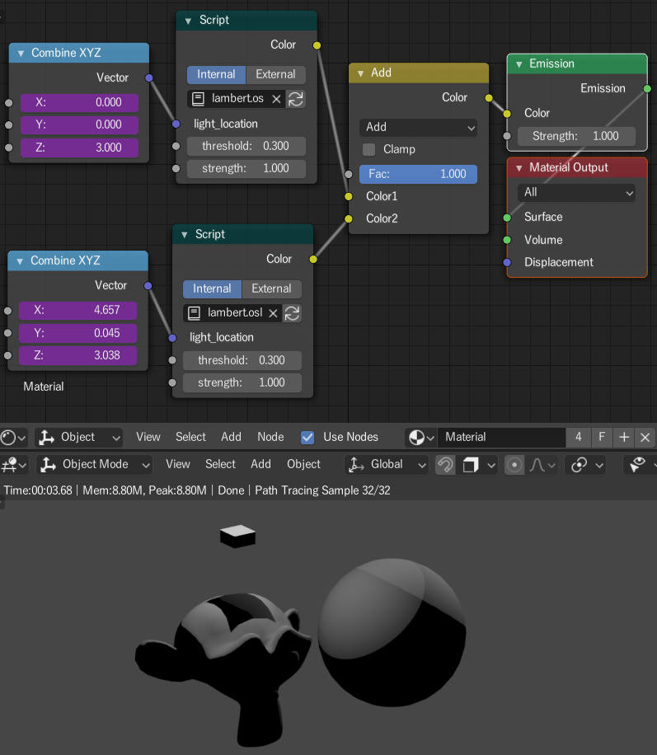Open the object visibility filter icon
Viewport: 657px width, 755px height.
(x=641, y=465)
